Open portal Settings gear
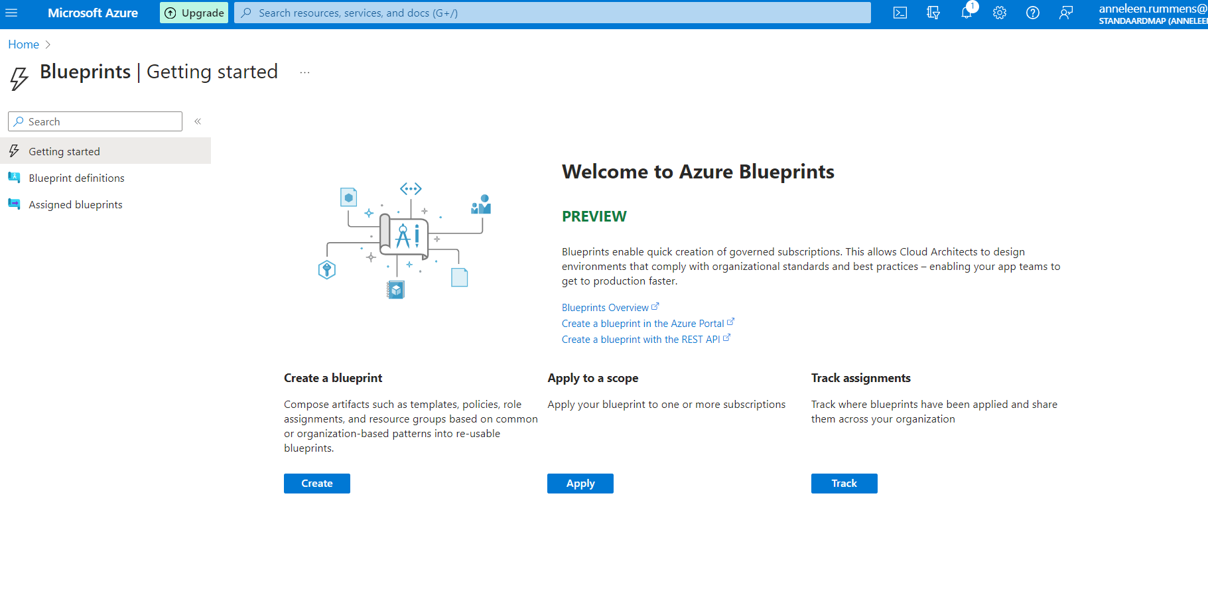The width and height of the screenshot is (1208, 589). [x=1000, y=13]
